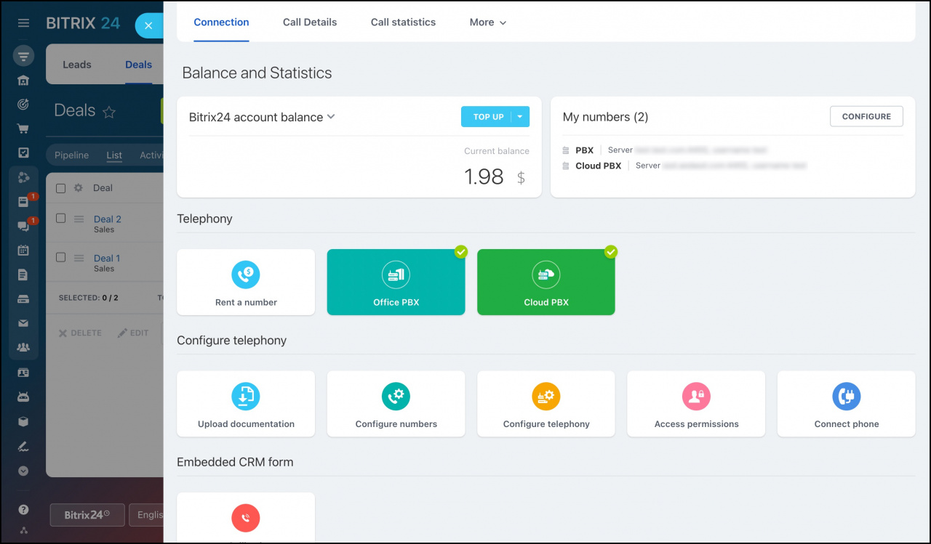The width and height of the screenshot is (931, 544).
Task: Go to the Leads tab
Action: pos(77,65)
